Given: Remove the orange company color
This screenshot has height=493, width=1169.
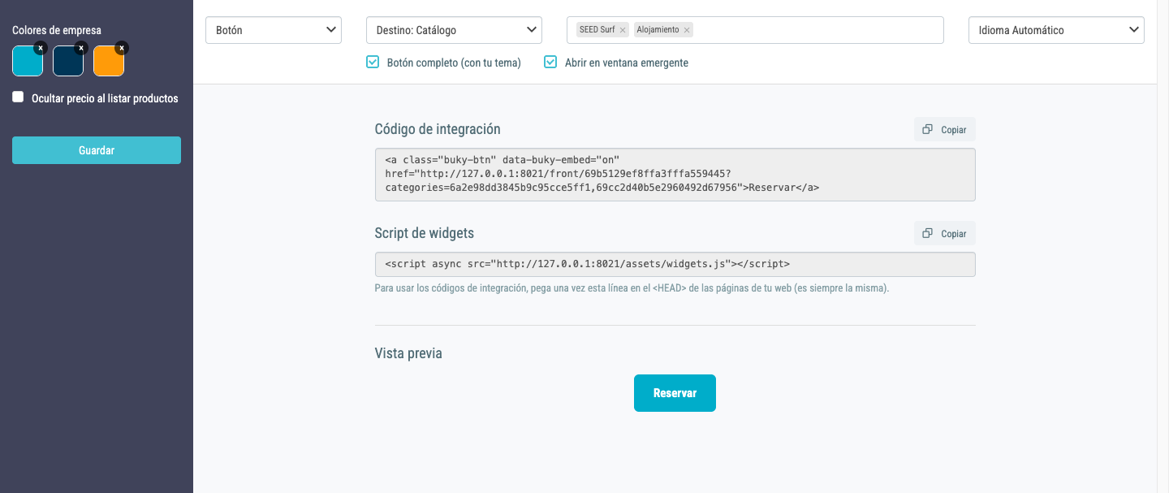Looking at the screenshot, I should click(121, 48).
